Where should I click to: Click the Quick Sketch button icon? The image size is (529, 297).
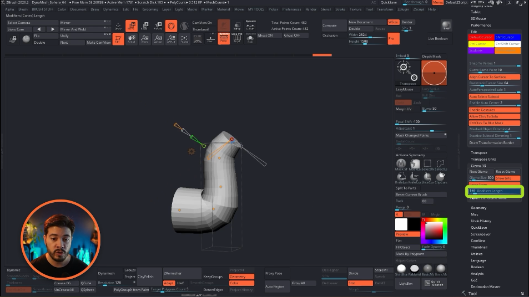coord(434,283)
